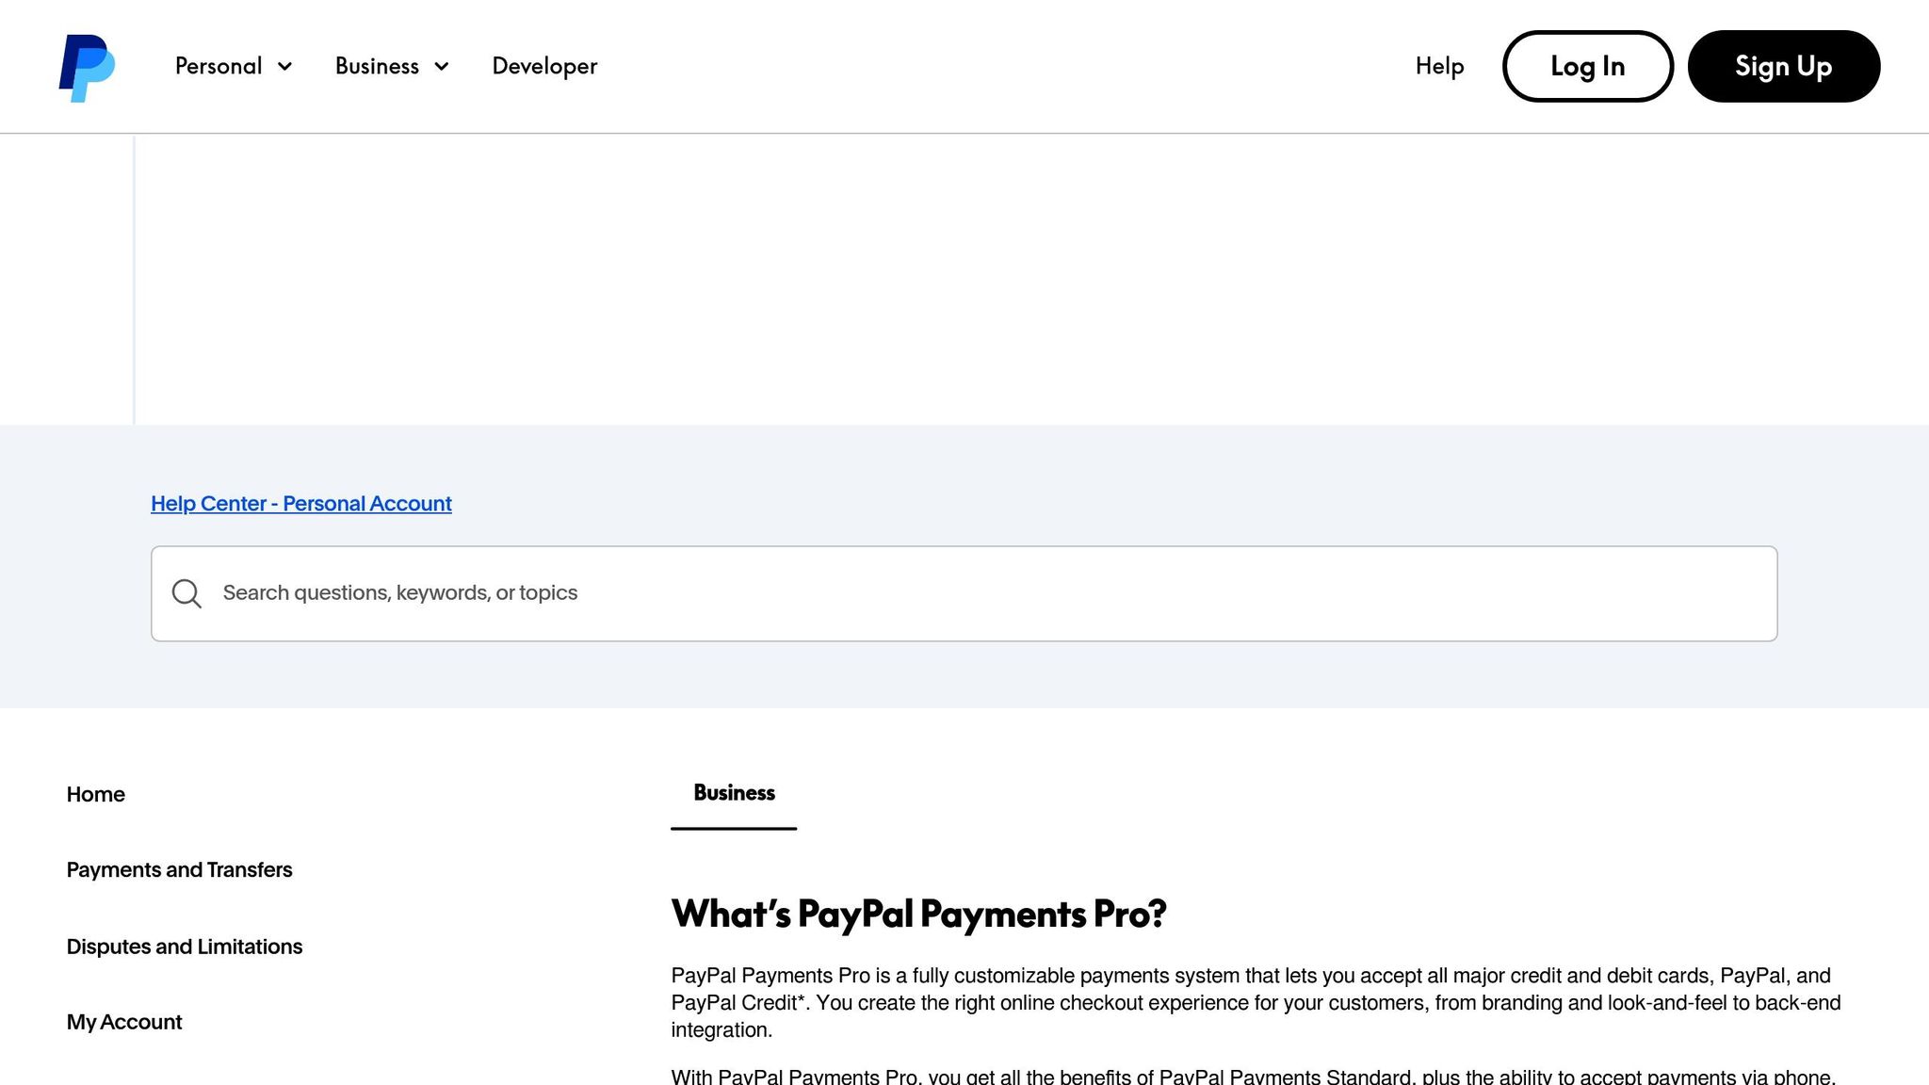Click the "What's PayPal Payments Pro?" heading
Screen dimensions: 1929x1085
[918, 914]
